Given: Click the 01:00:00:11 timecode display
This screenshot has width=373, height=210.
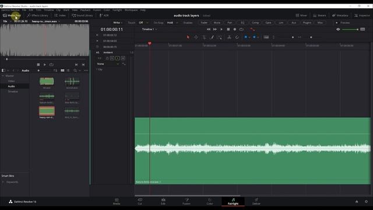Looking at the screenshot, I should 111,29.
